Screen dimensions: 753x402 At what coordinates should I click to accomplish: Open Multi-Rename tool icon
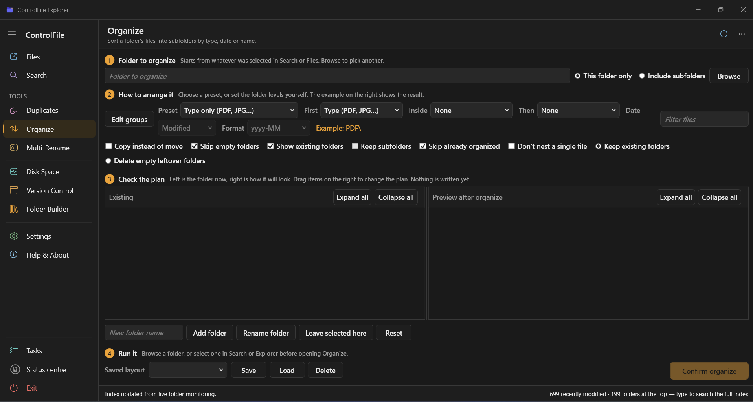click(x=14, y=148)
